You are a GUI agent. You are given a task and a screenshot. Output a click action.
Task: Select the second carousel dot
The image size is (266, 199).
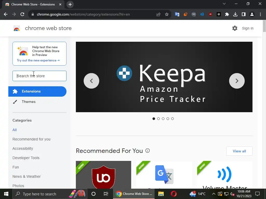click(x=158, y=119)
